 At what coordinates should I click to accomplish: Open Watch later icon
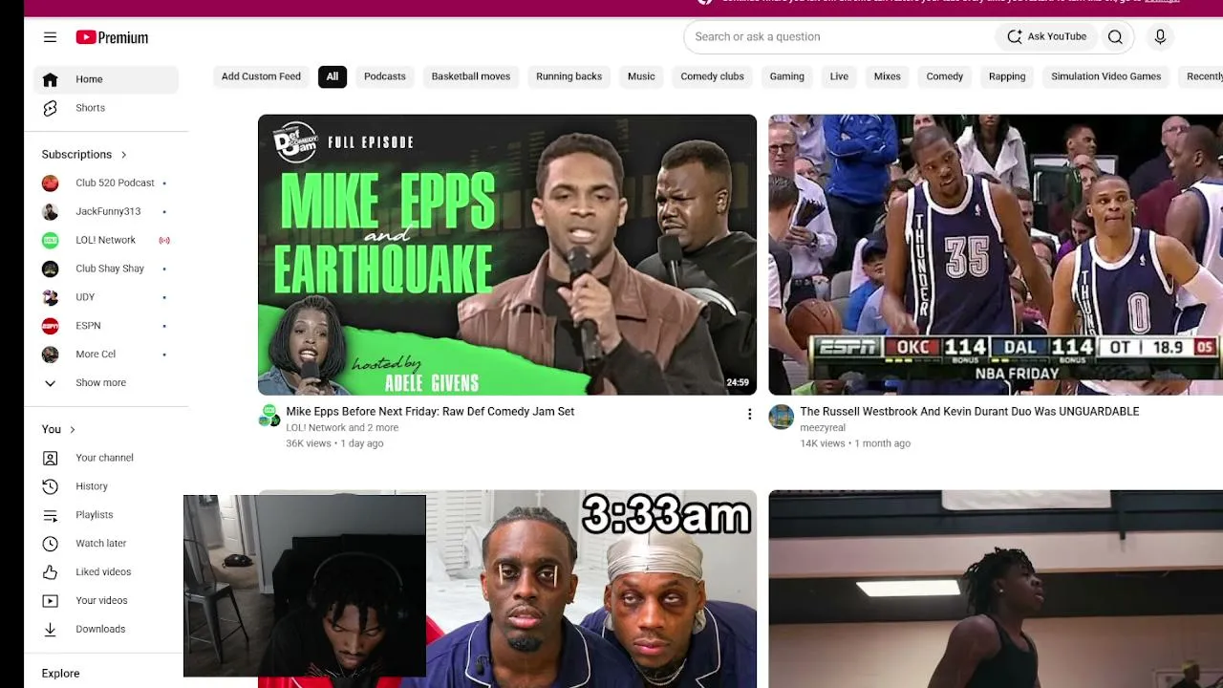51,544
